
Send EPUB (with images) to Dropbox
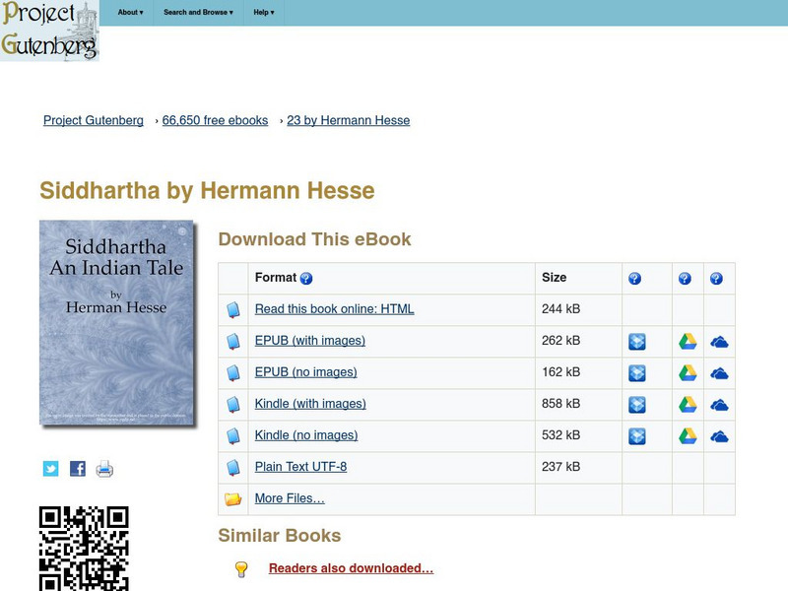pos(637,342)
